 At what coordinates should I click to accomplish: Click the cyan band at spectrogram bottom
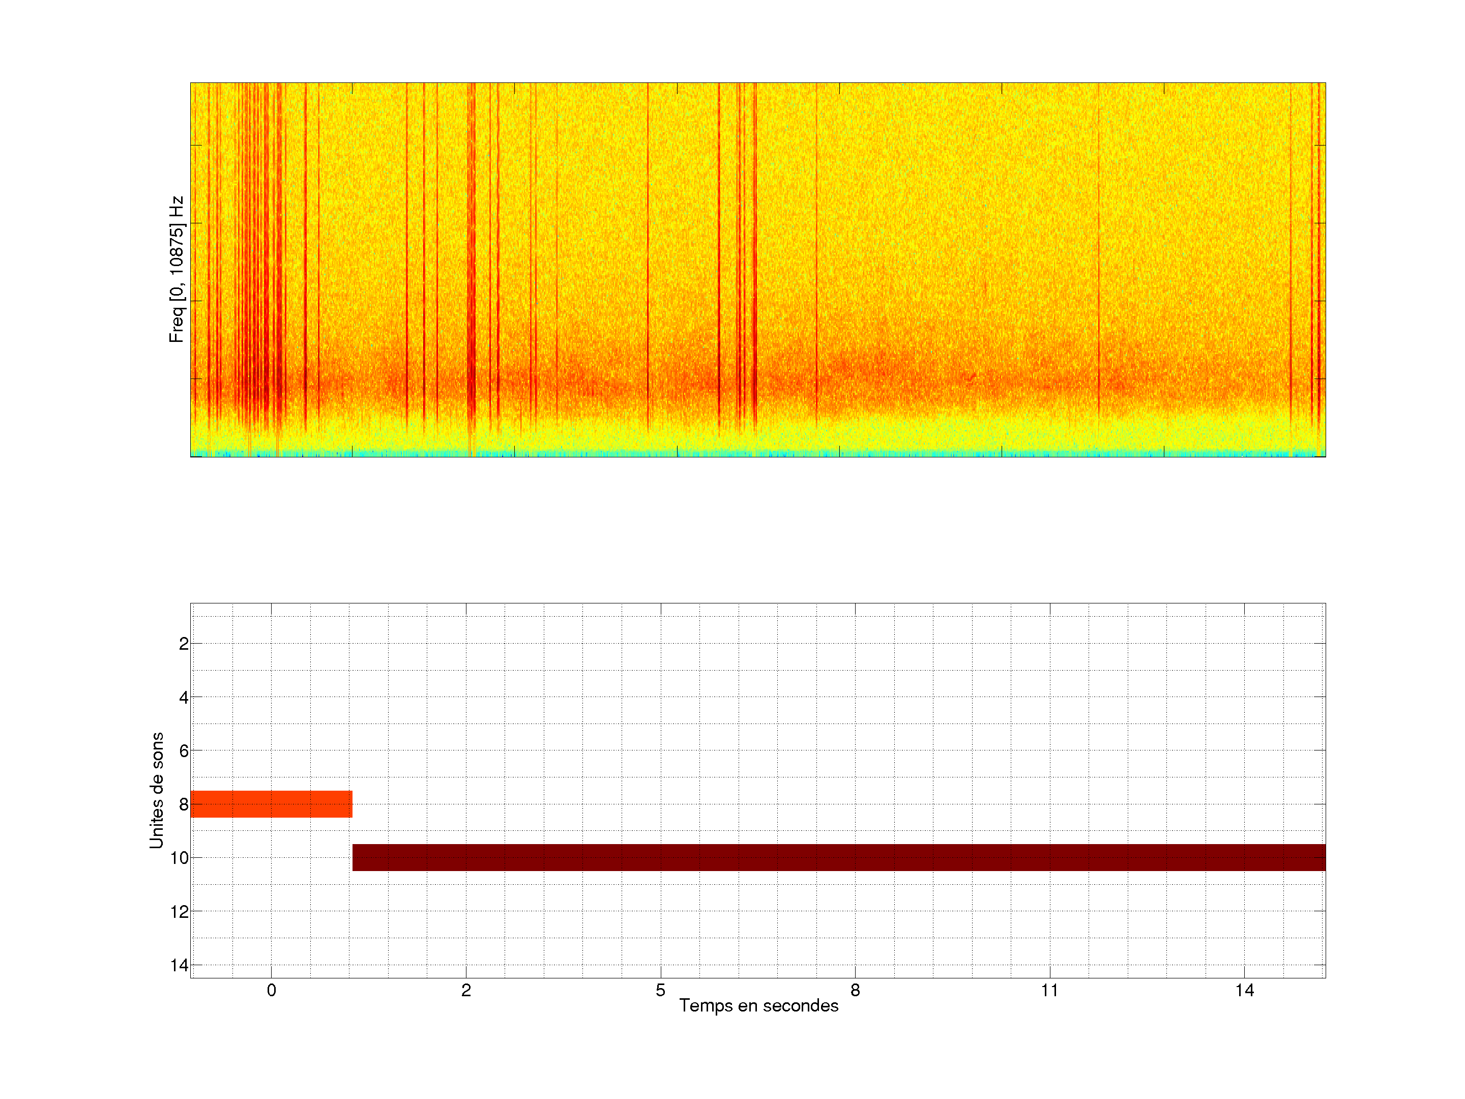(757, 454)
